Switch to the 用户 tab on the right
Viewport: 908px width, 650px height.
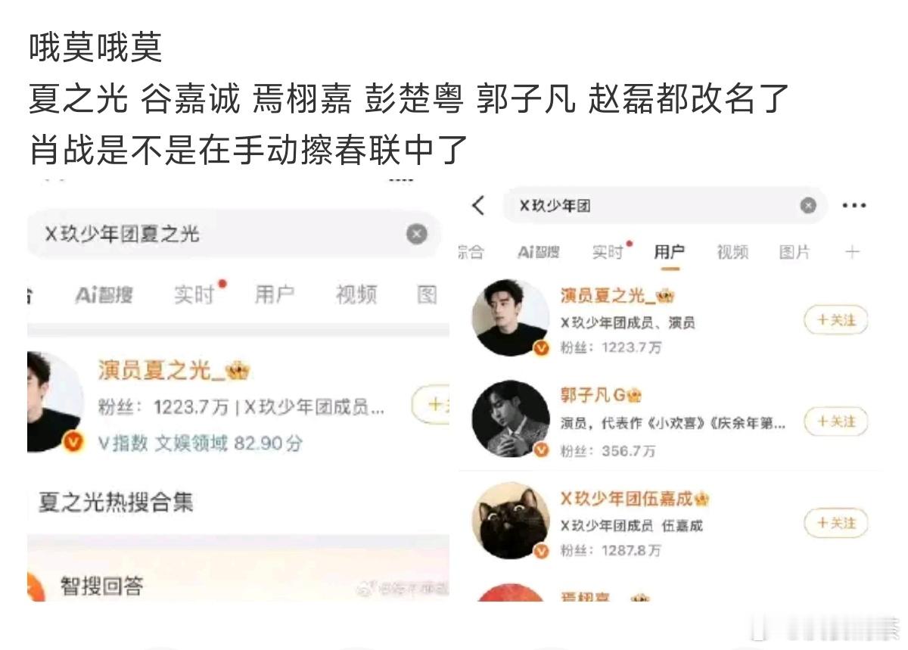[669, 253]
